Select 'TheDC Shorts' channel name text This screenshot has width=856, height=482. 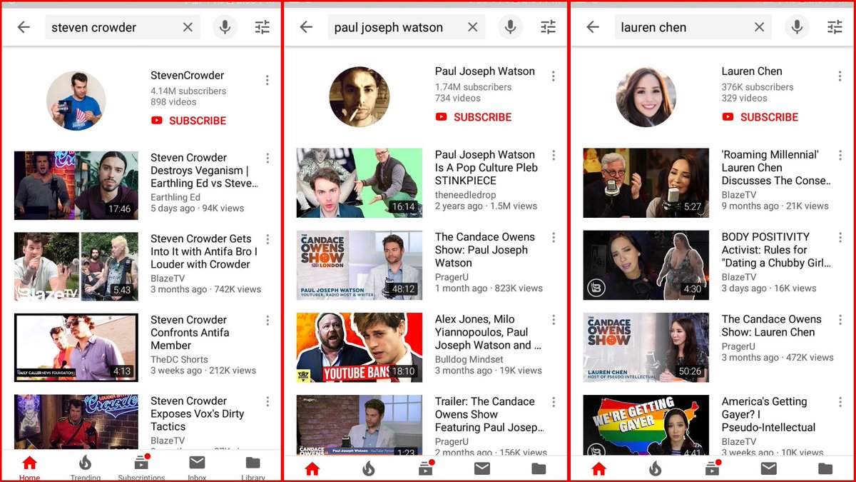click(180, 359)
